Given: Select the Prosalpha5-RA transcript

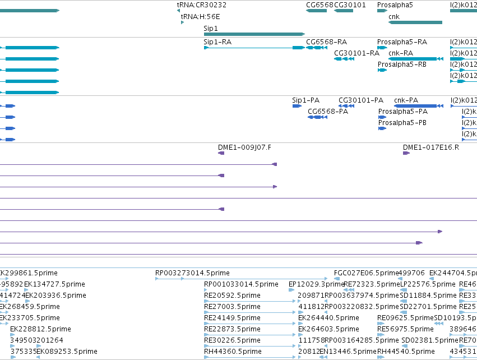Looking at the screenshot, I should coord(382,48).
